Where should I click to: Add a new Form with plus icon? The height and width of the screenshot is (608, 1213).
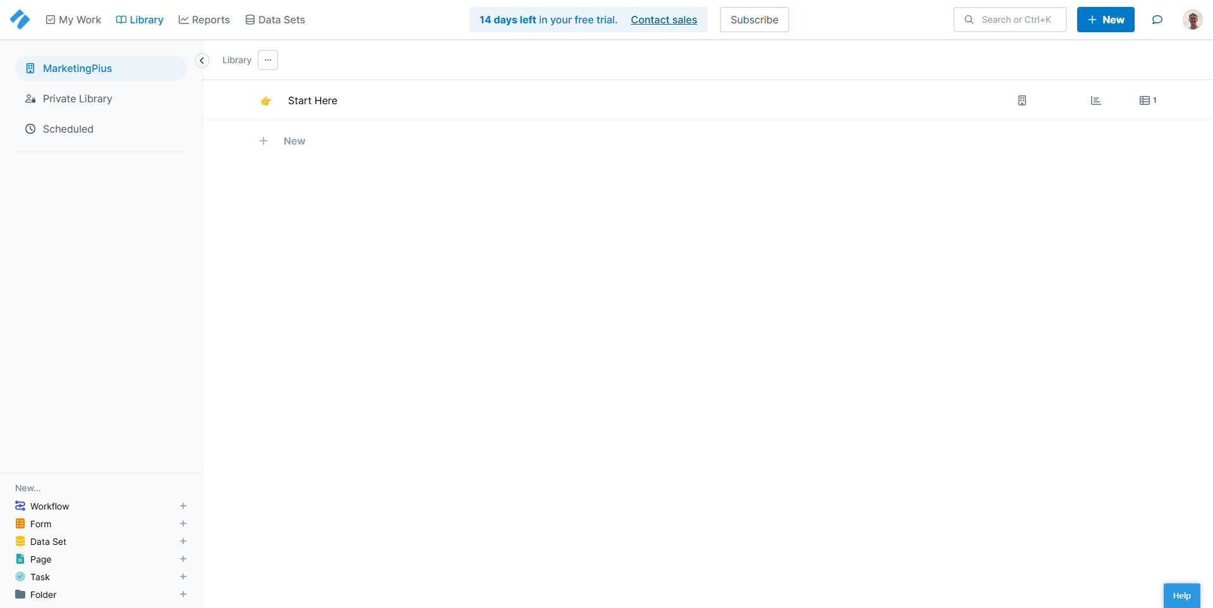click(183, 523)
